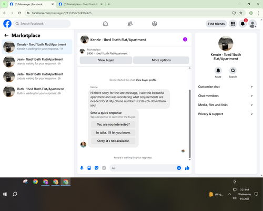263x211 pixels.
Task: Reload the page in Chrome
Action: 19,13
